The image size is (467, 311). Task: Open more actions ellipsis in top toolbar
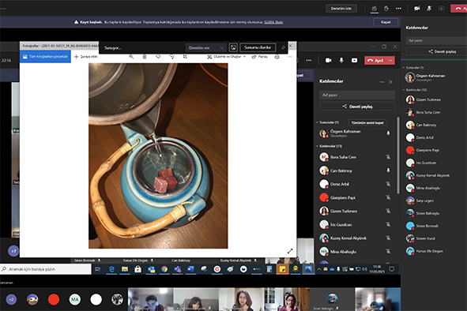coord(398,9)
